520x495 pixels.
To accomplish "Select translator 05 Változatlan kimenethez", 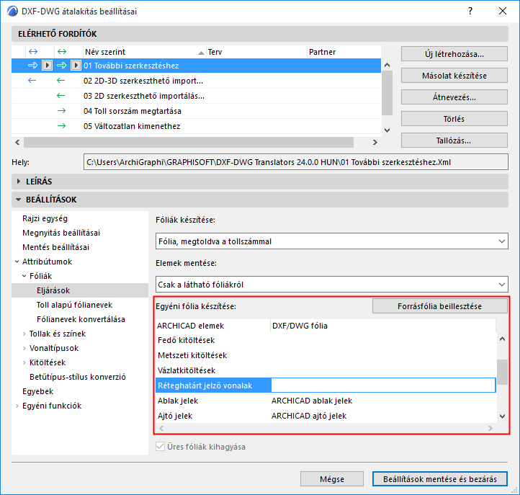I will click(x=196, y=126).
